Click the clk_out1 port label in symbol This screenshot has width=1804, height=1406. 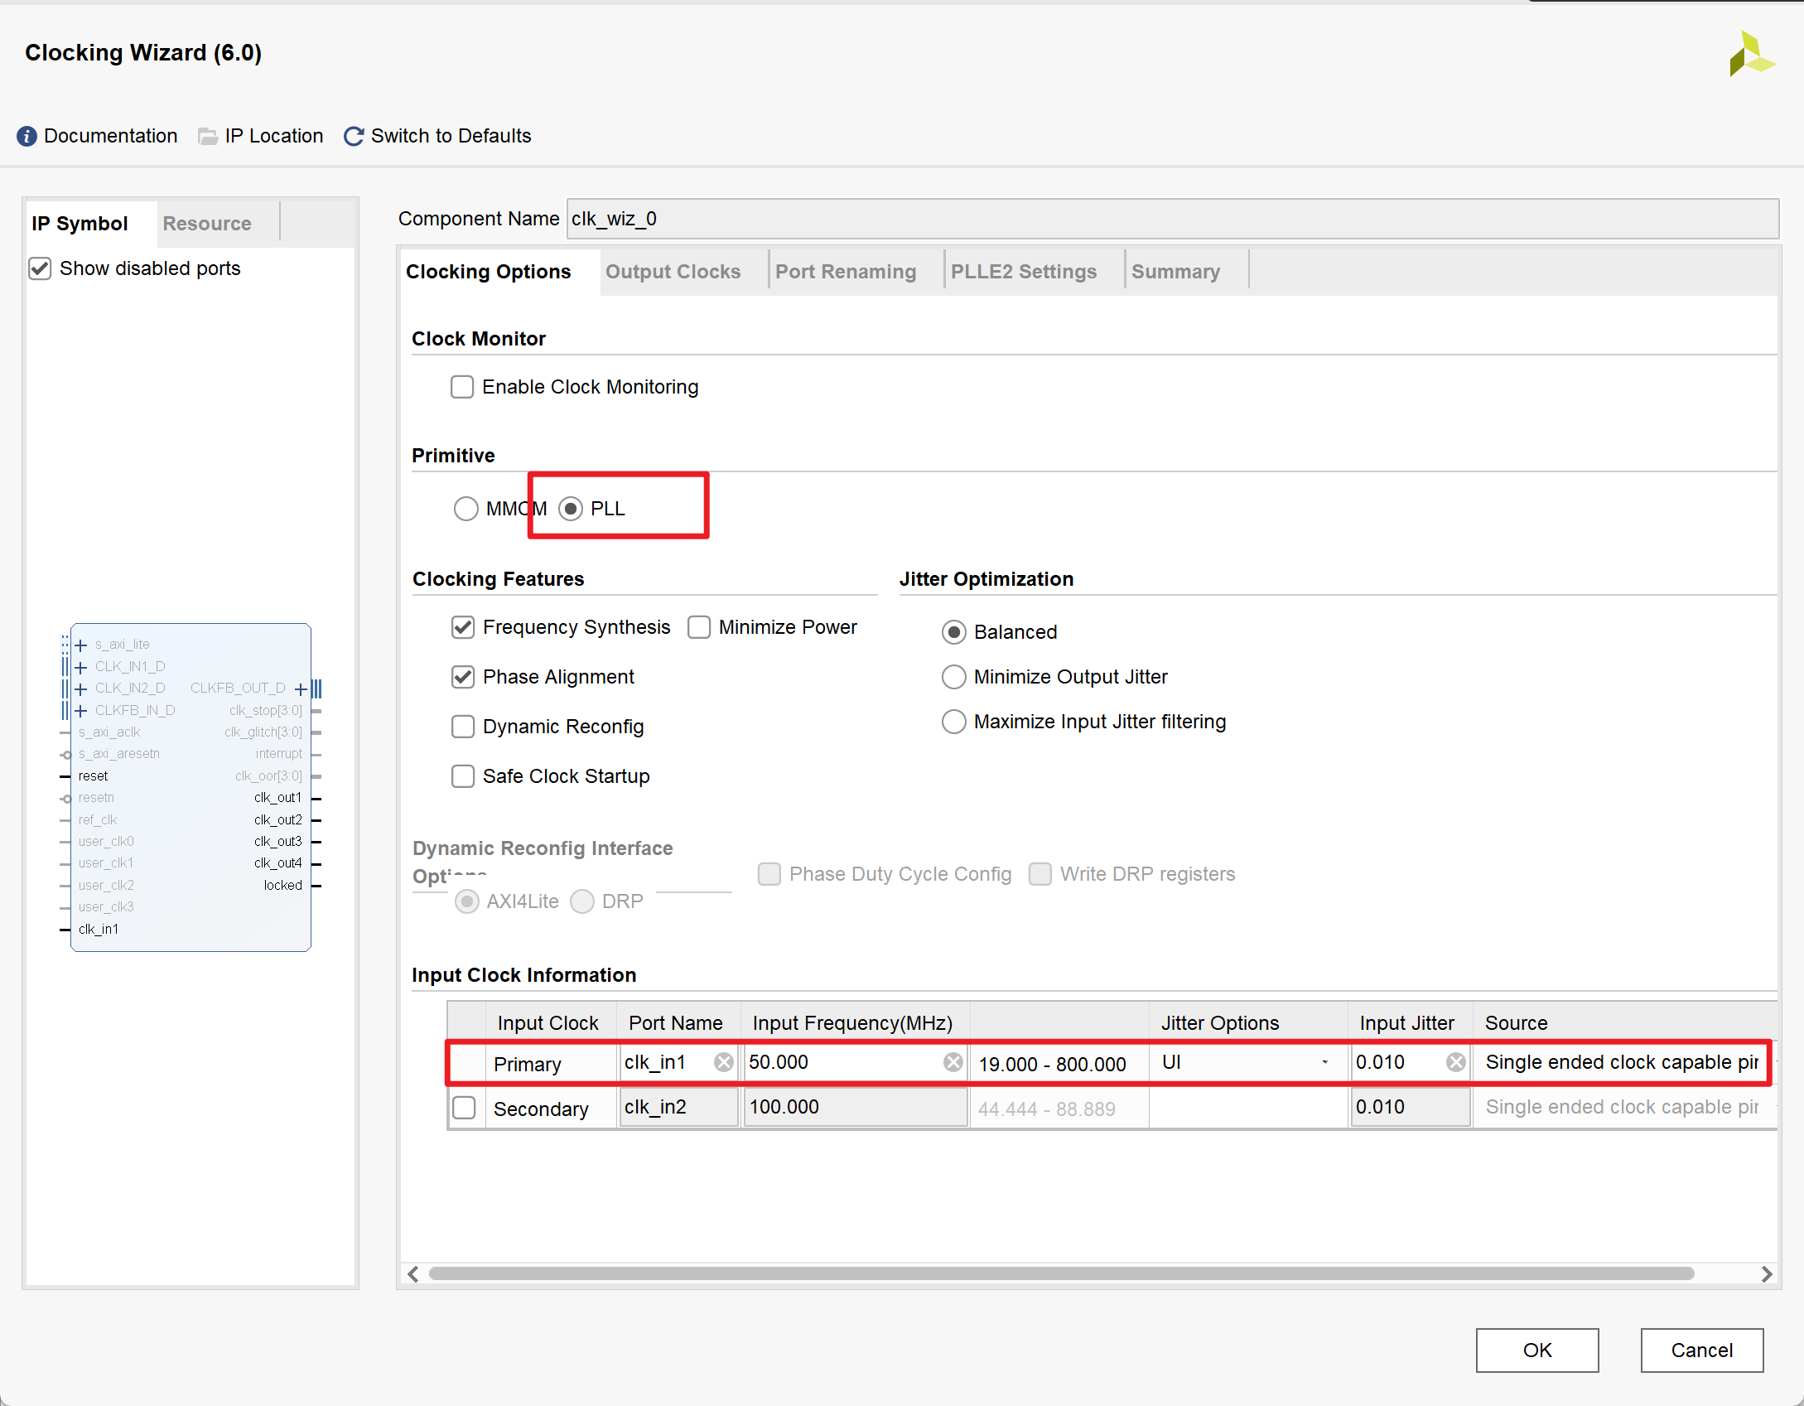pos(278,798)
